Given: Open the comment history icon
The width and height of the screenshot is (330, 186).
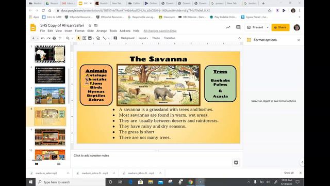Looking at the screenshot, I should pos(238,27).
